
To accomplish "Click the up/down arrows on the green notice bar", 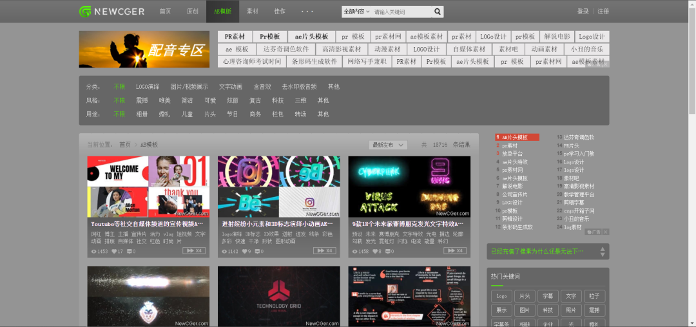I will (604, 251).
